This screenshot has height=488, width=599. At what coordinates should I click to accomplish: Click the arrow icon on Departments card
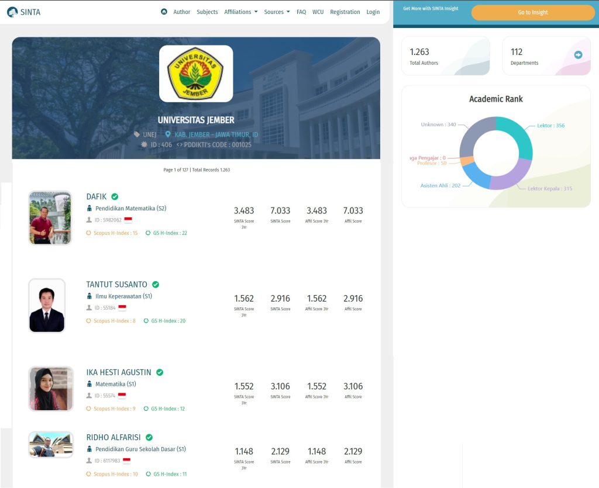point(578,55)
